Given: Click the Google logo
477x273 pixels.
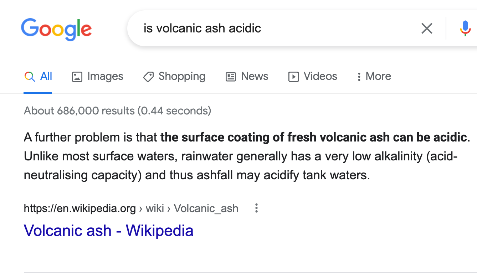Looking at the screenshot, I should coord(56,29).
